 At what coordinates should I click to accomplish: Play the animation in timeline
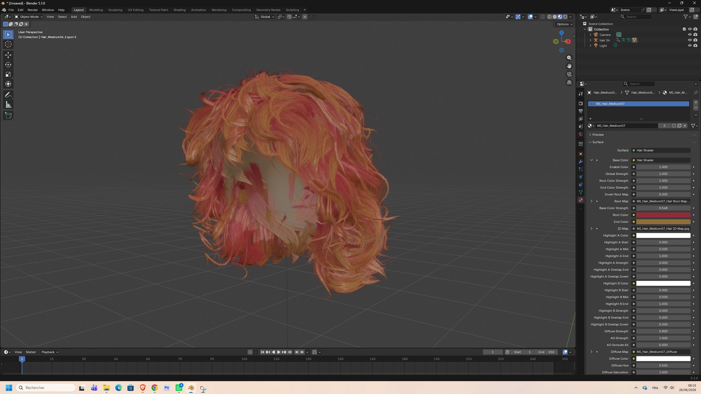click(279, 352)
